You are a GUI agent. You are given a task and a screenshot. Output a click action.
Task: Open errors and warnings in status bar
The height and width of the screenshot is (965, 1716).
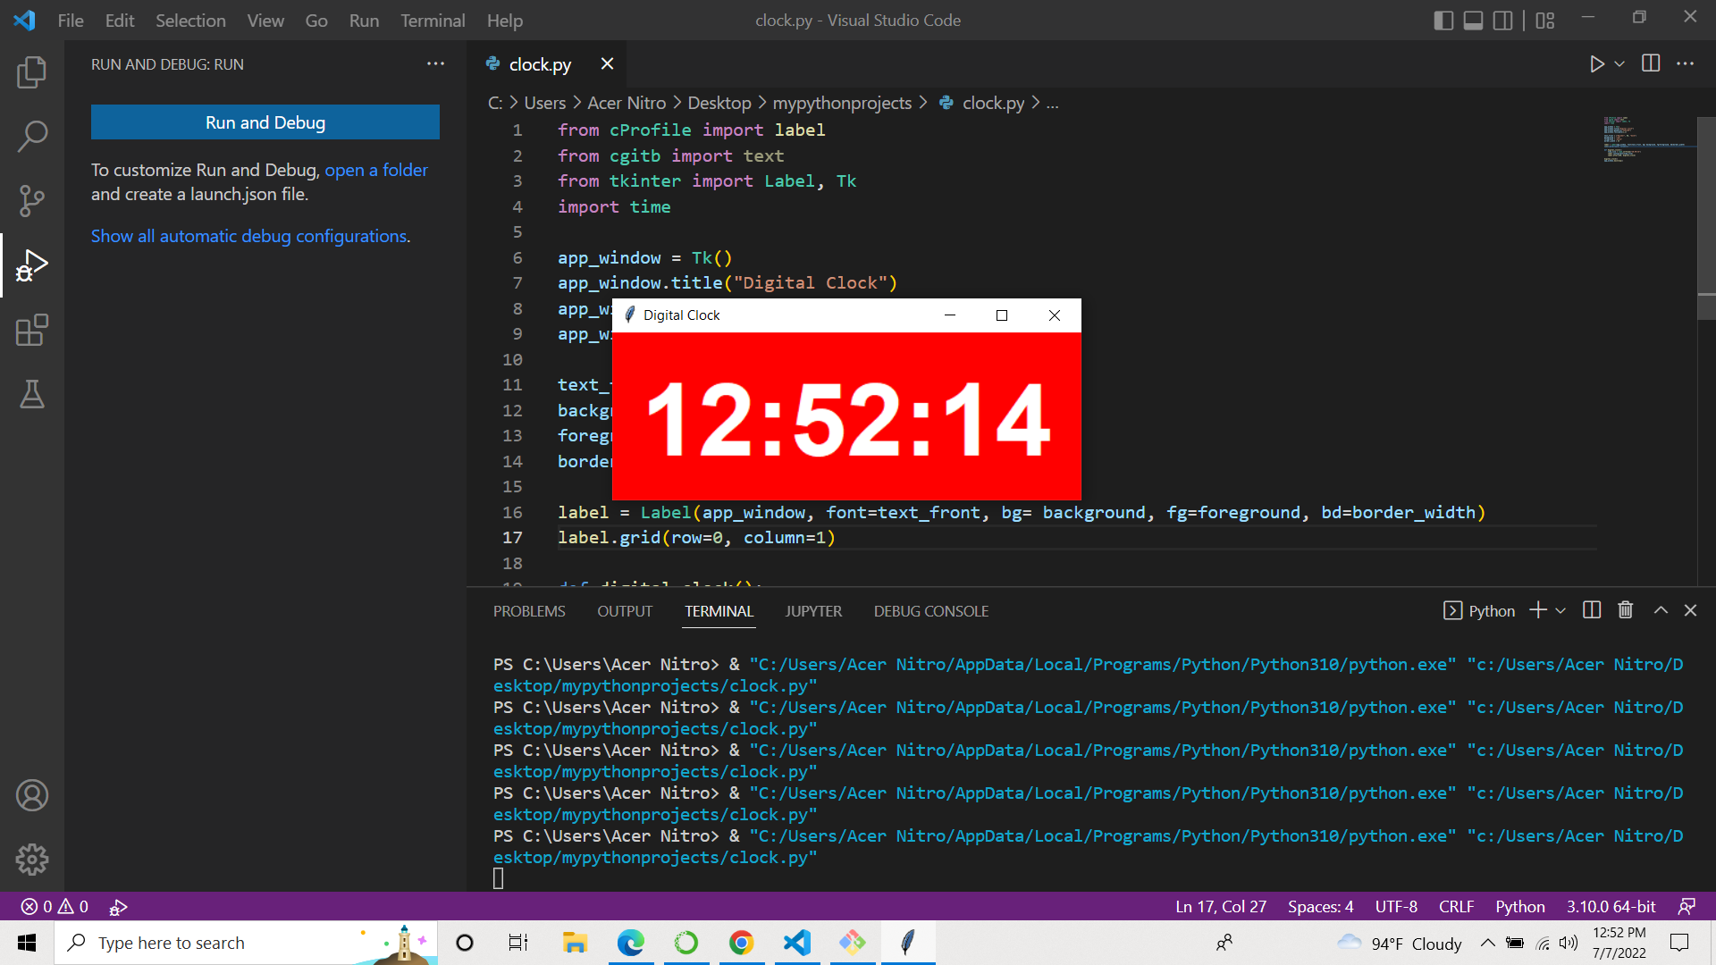(x=55, y=906)
